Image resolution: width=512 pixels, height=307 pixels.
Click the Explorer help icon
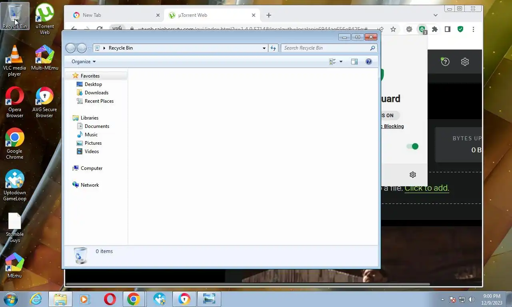click(369, 62)
